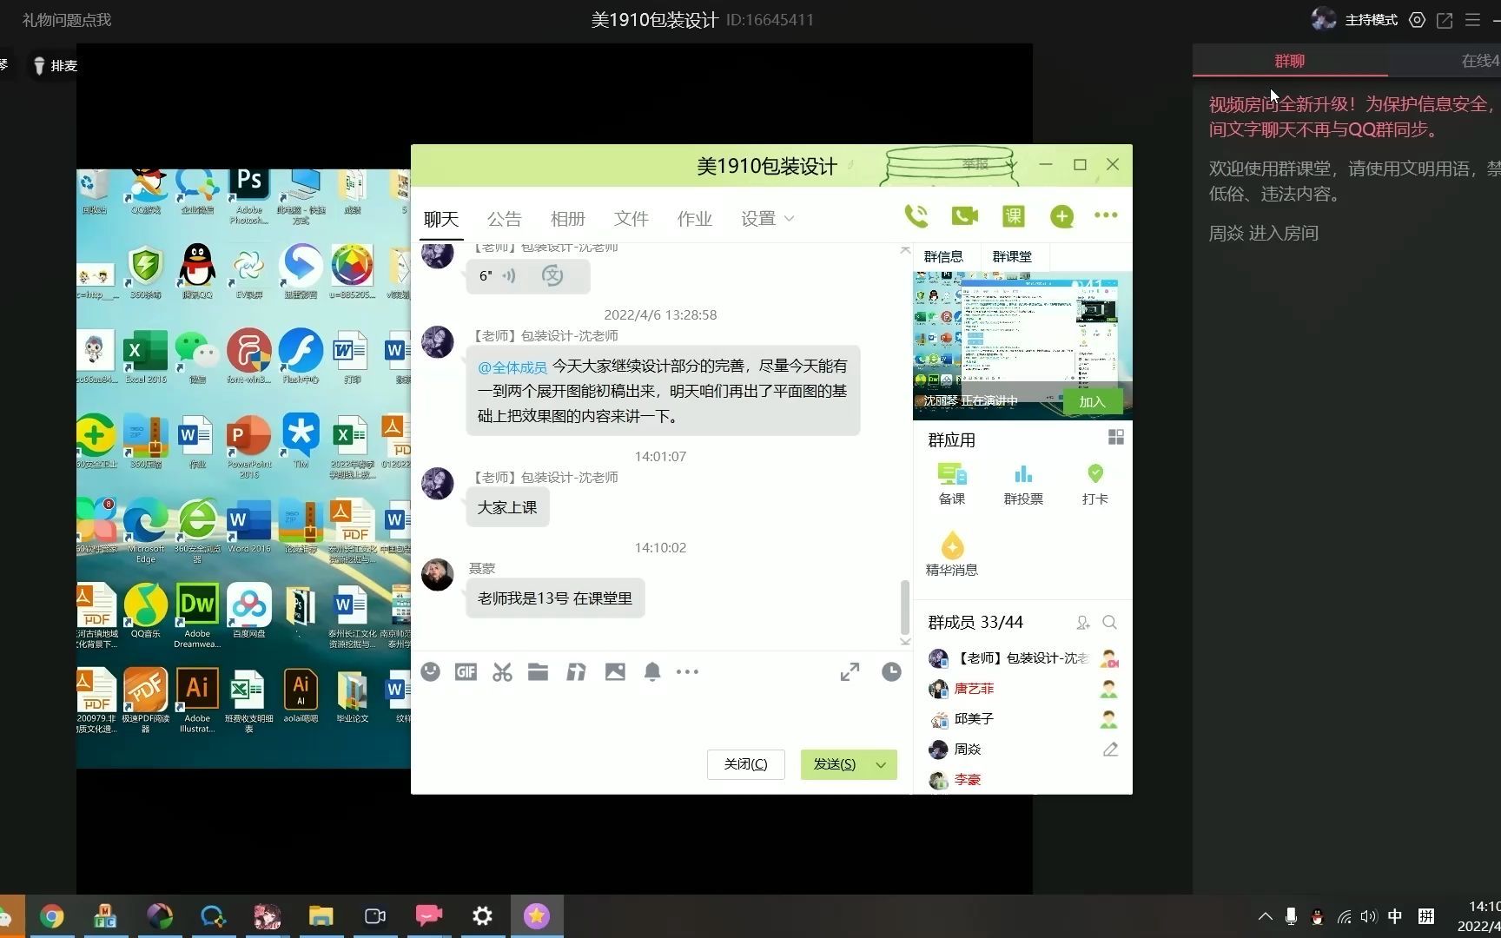Open File Explorer from the taskbar
This screenshot has height=938, width=1501.
pyautogui.click(x=321, y=916)
